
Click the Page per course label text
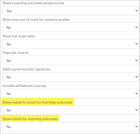coord(15,53)
